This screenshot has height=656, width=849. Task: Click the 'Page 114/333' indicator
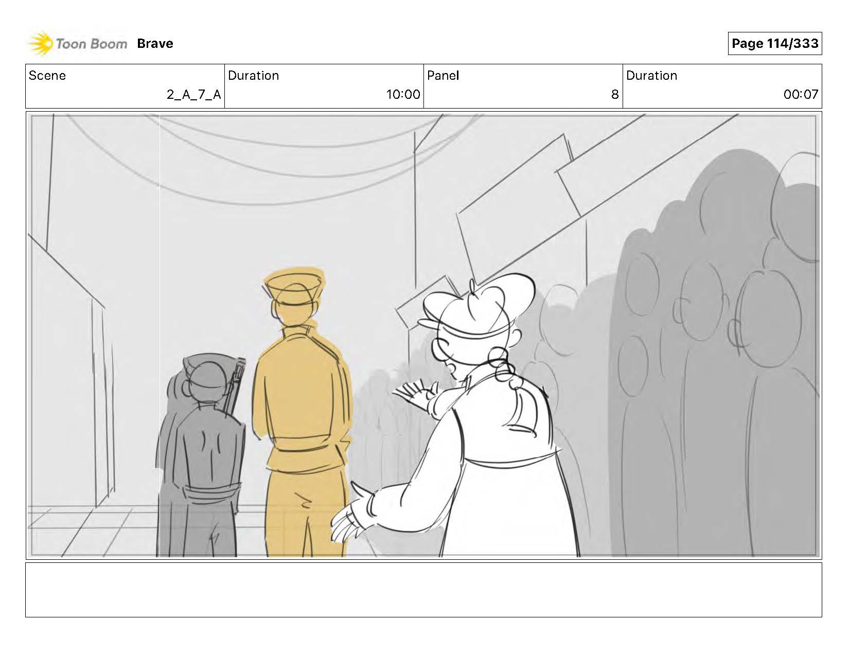click(775, 43)
